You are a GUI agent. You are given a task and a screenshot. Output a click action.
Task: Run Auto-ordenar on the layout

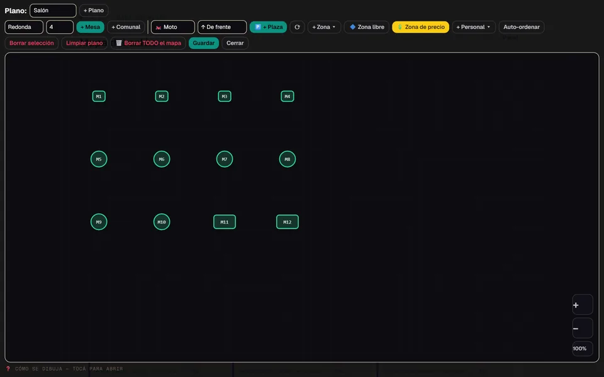[522, 27]
